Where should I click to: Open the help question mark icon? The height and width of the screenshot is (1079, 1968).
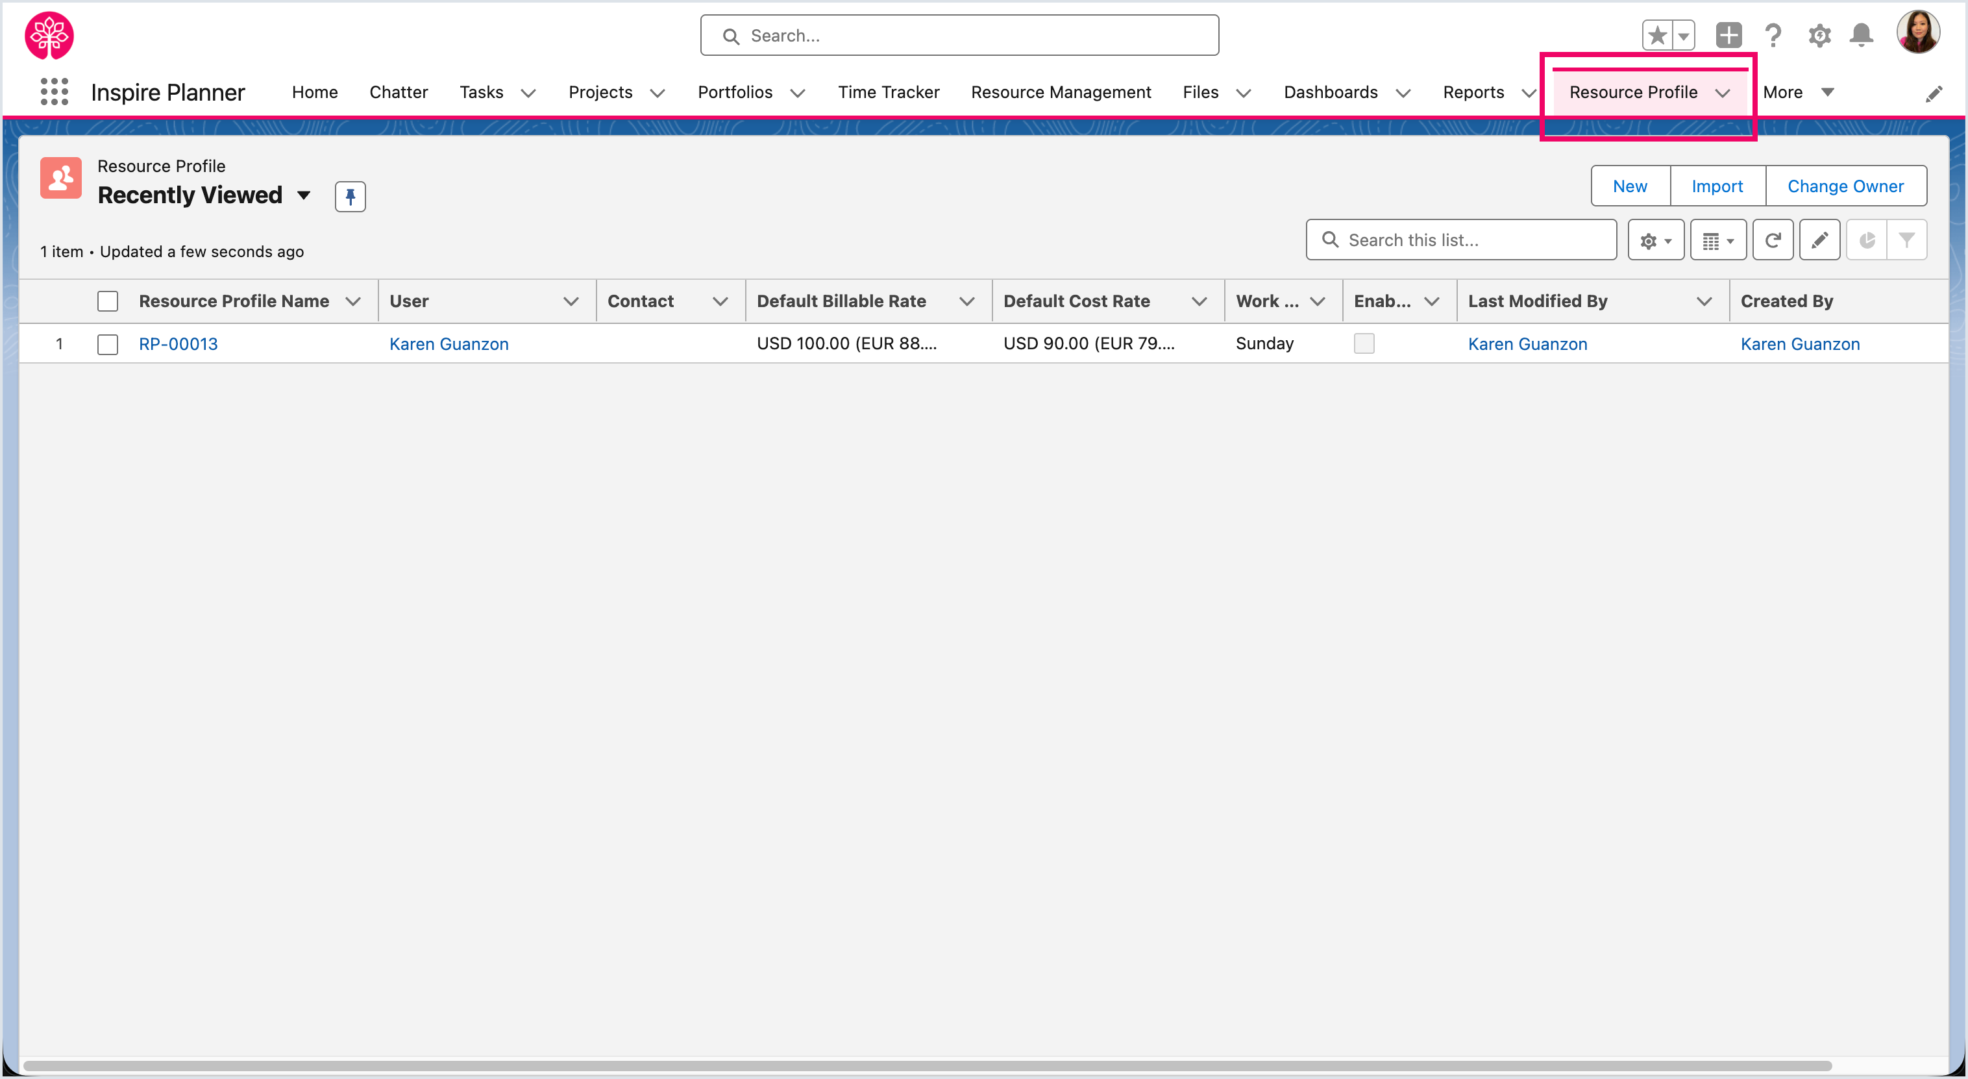click(1773, 35)
